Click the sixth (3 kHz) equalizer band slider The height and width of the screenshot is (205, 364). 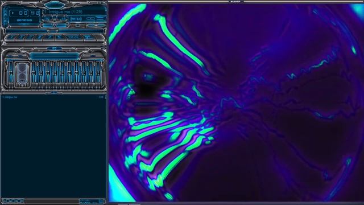[69, 72]
